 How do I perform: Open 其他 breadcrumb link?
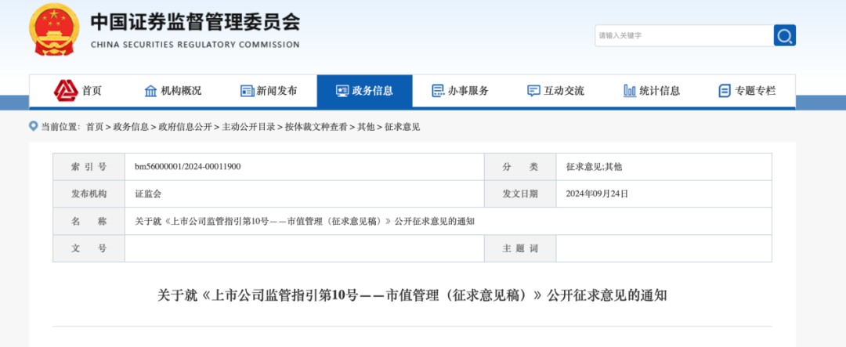[x=366, y=127]
